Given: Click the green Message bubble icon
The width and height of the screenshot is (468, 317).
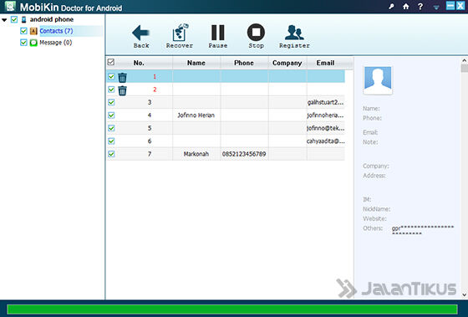Looking at the screenshot, I should (x=33, y=43).
